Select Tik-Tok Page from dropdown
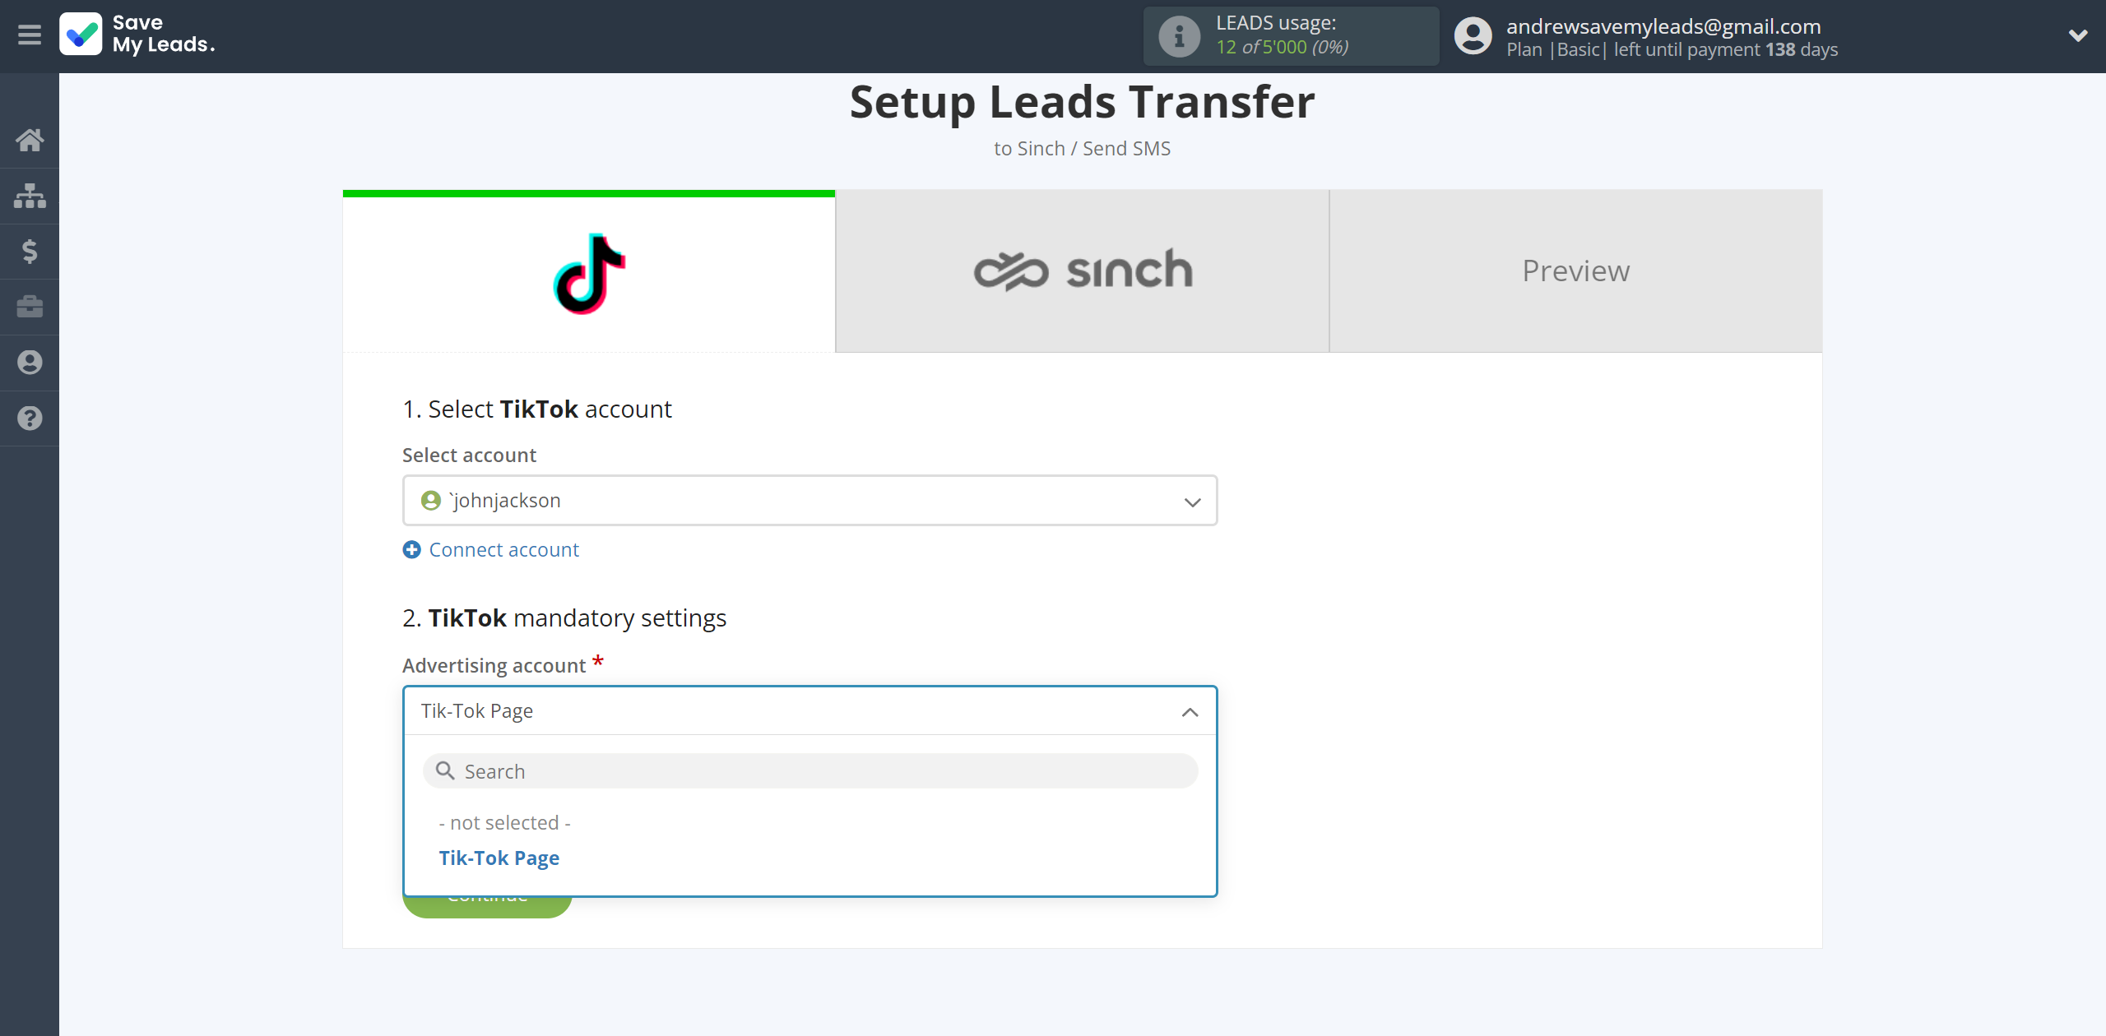2106x1036 pixels. coord(499,858)
